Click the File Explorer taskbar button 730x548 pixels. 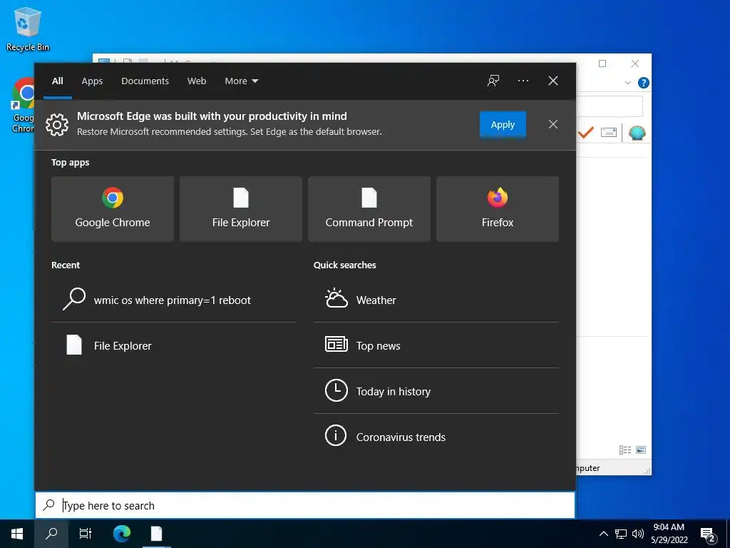(156, 534)
